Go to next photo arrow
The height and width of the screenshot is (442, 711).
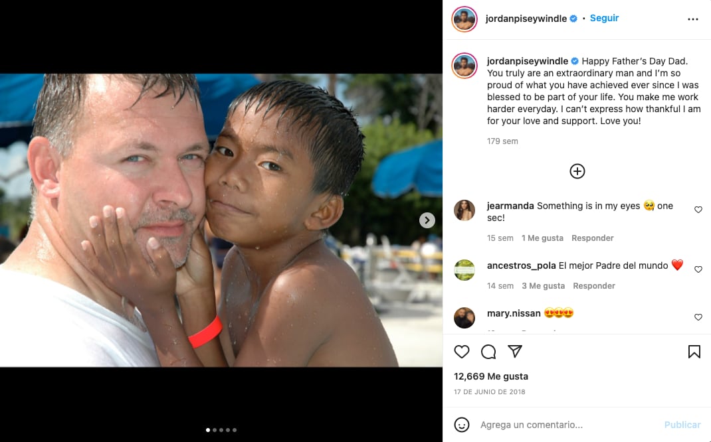(427, 220)
